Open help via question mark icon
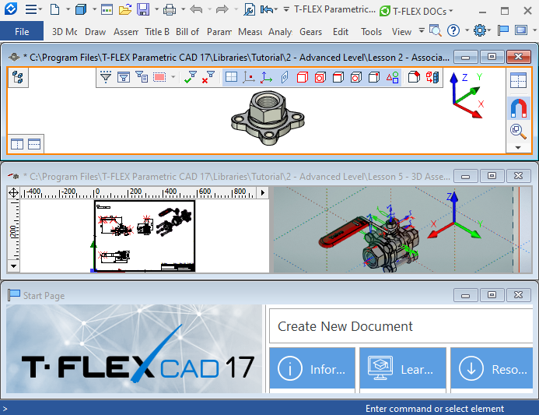The width and height of the screenshot is (539, 415). (453, 30)
